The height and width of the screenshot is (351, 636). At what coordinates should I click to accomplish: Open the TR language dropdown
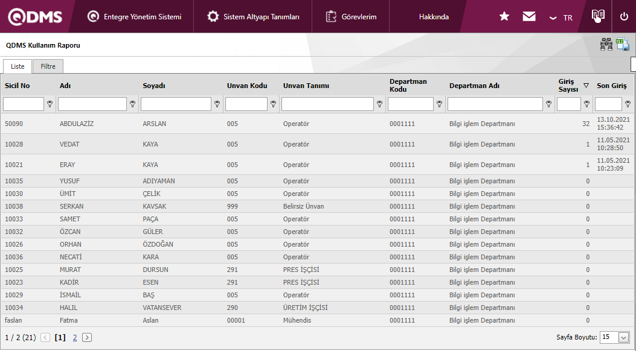pos(561,17)
